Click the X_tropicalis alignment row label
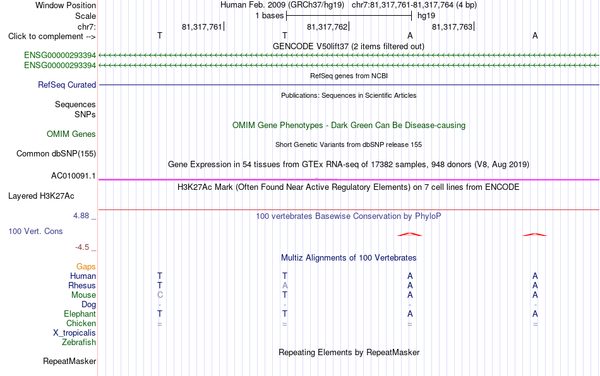 75,333
